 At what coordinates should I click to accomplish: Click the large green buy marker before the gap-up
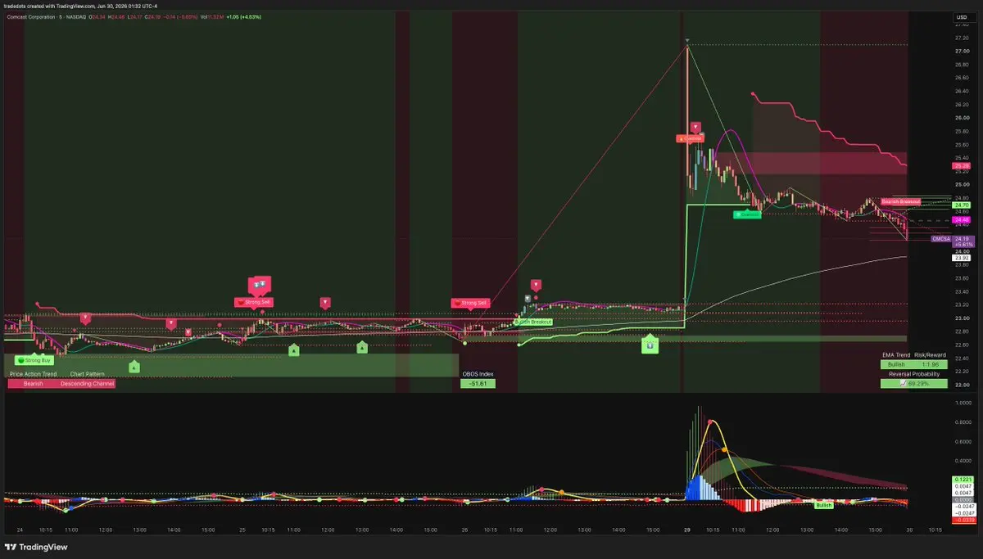[x=650, y=345]
